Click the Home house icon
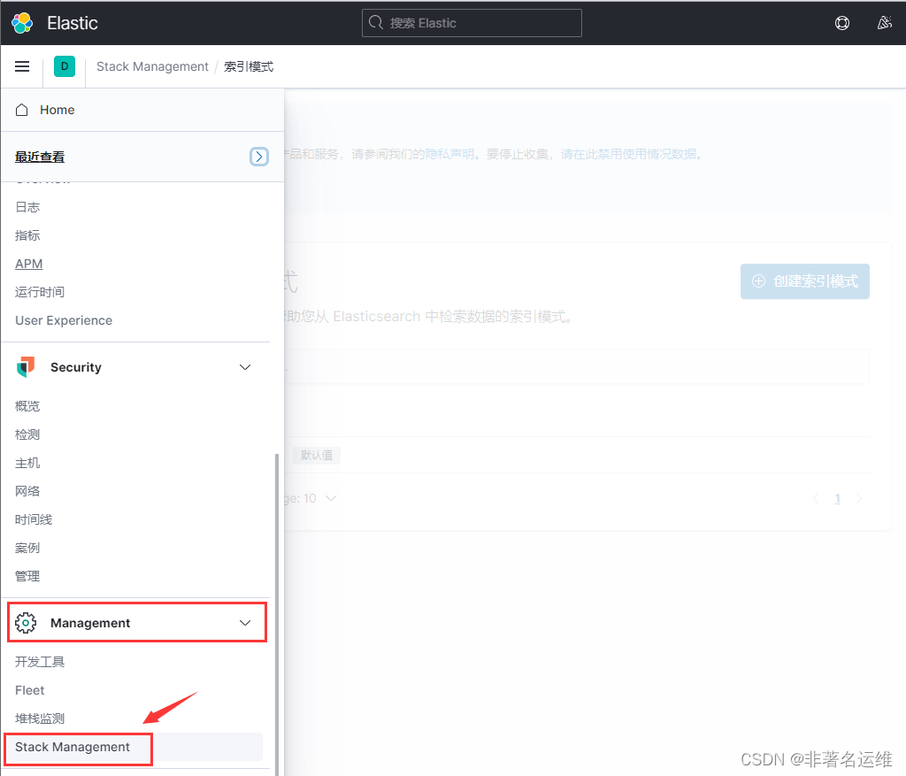 pos(21,110)
